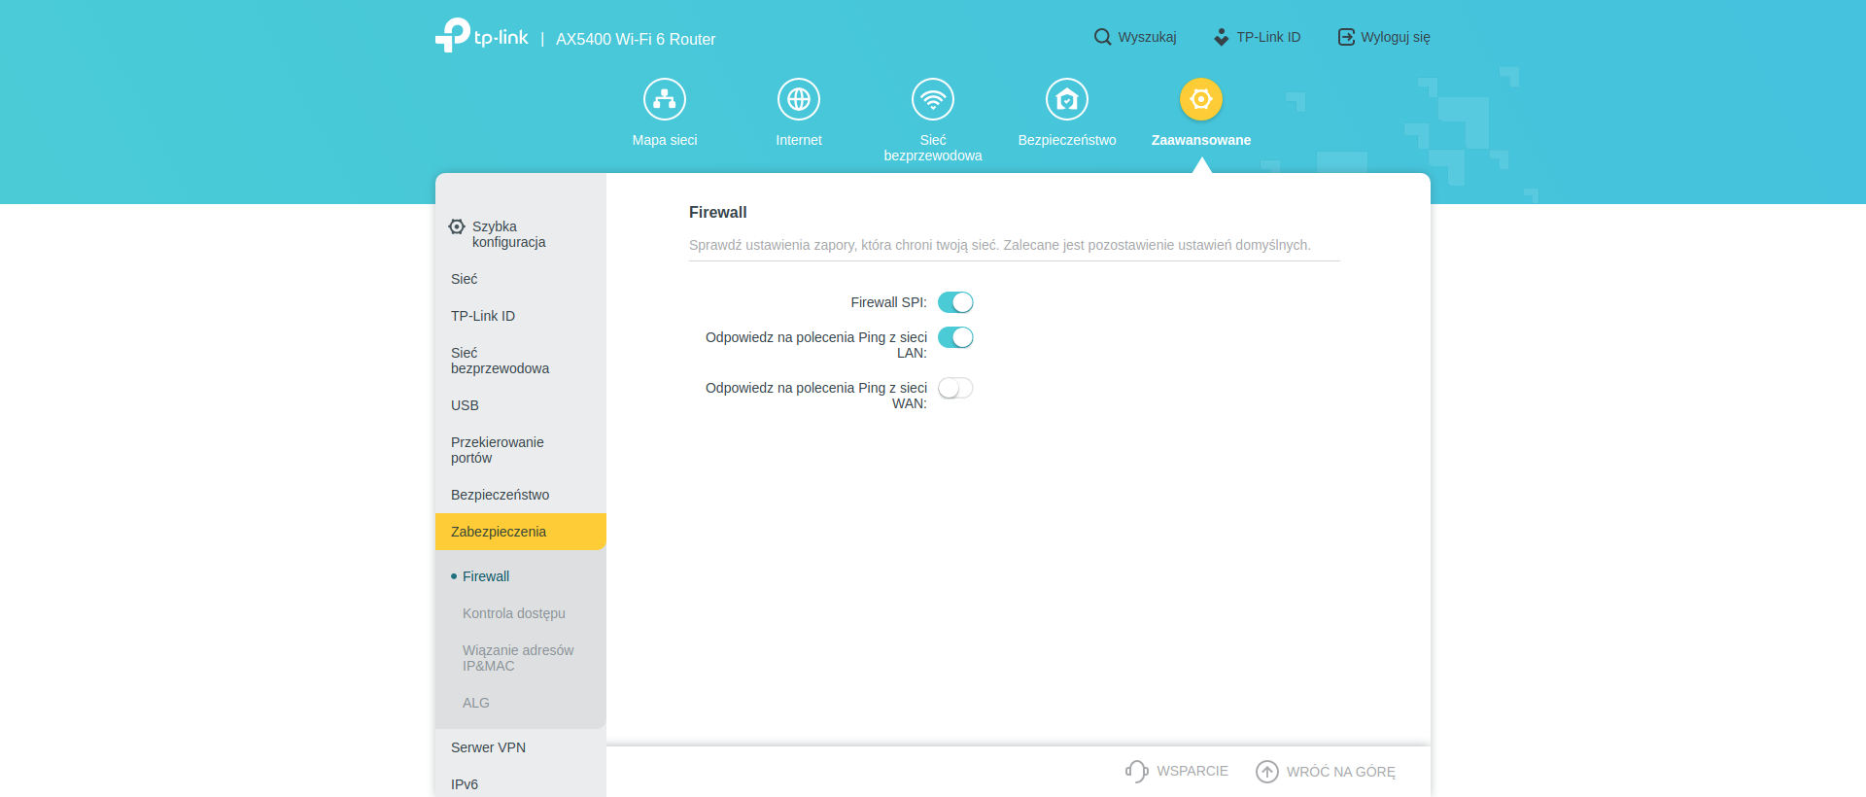
Task: Select Wiązanie adresów IP&MAC submenu item
Action: [x=518, y=658]
